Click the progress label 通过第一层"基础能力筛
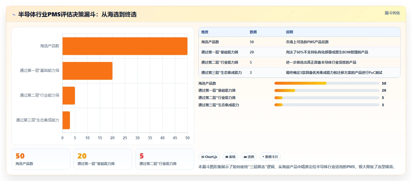The height and width of the screenshot is (181, 412). tap(217, 90)
